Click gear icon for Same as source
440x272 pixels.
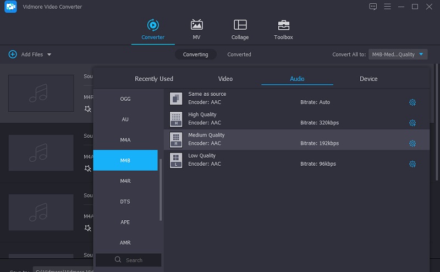point(412,102)
